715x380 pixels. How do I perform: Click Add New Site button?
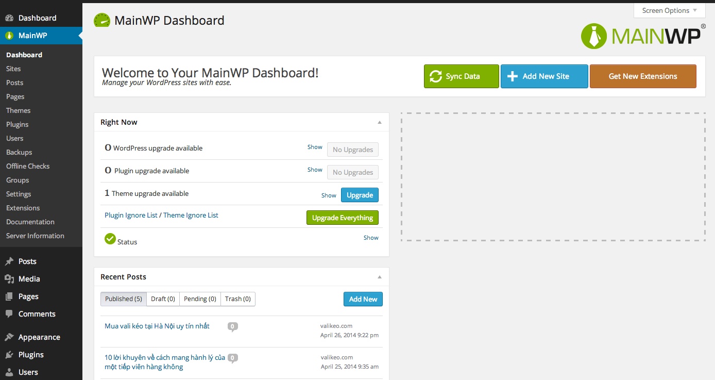tap(544, 76)
